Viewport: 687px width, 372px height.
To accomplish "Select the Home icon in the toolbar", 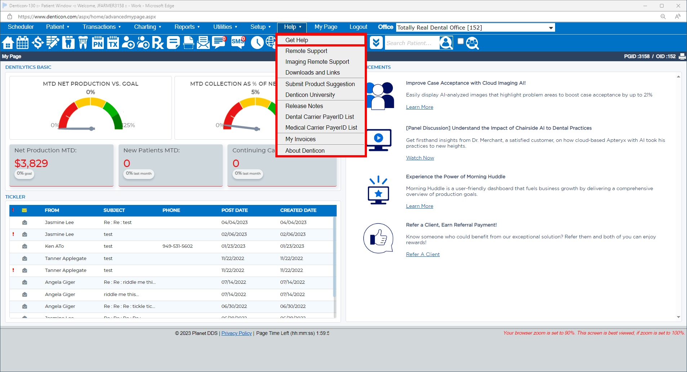I will coord(8,42).
